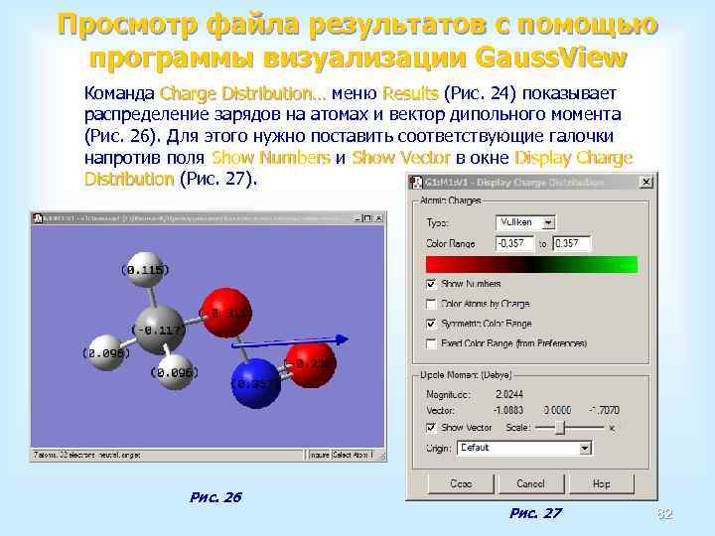Toggle the Show Vector checkbox
The height and width of the screenshot is (536, 715).
pyautogui.click(x=431, y=428)
